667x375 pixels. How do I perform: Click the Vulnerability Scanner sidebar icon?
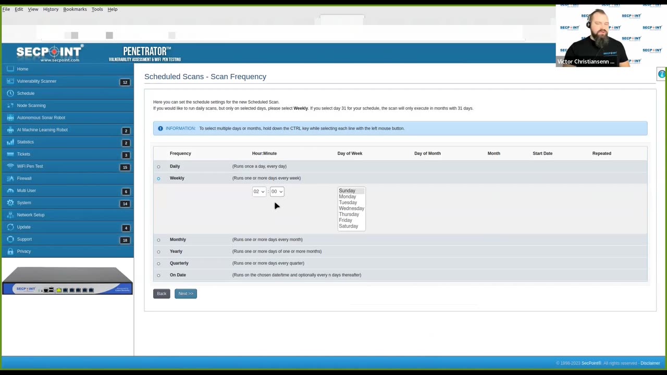[x=10, y=81]
